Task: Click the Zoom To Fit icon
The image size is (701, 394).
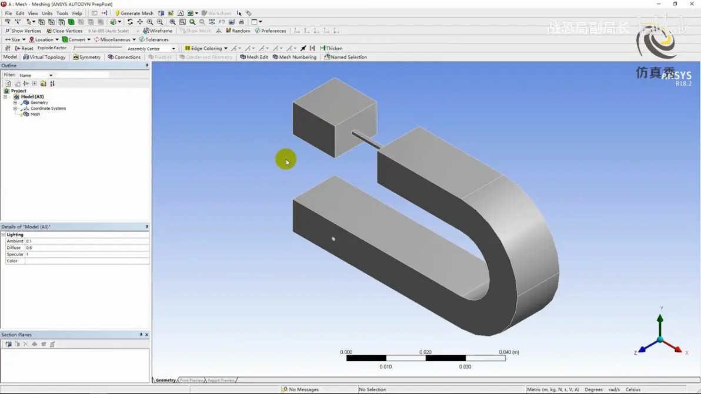Action: click(x=172, y=21)
